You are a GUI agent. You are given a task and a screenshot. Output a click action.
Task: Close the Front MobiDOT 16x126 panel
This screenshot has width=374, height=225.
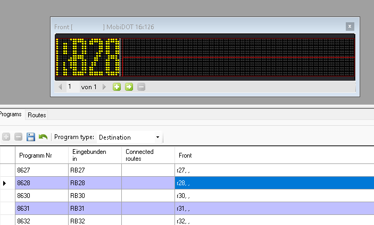pyautogui.click(x=350, y=27)
